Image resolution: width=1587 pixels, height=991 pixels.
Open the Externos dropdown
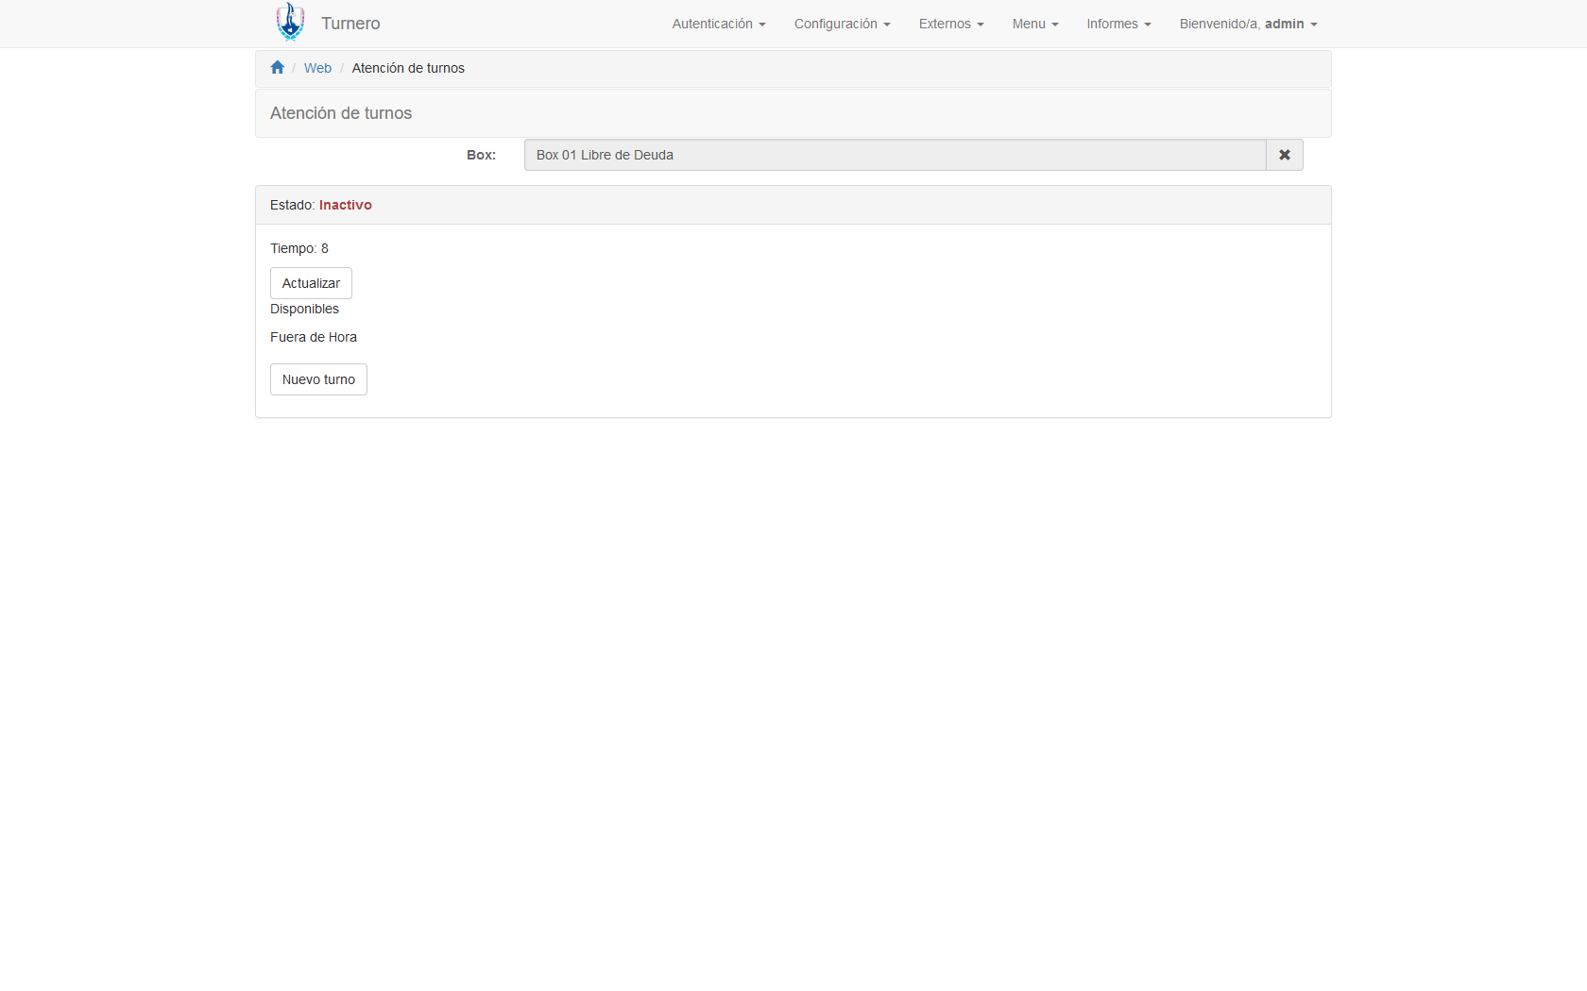click(950, 24)
